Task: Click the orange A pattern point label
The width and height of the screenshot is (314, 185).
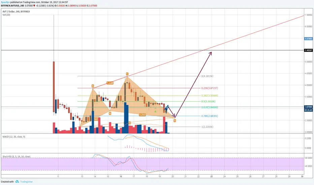Action: pyautogui.click(x=93, y=86)
